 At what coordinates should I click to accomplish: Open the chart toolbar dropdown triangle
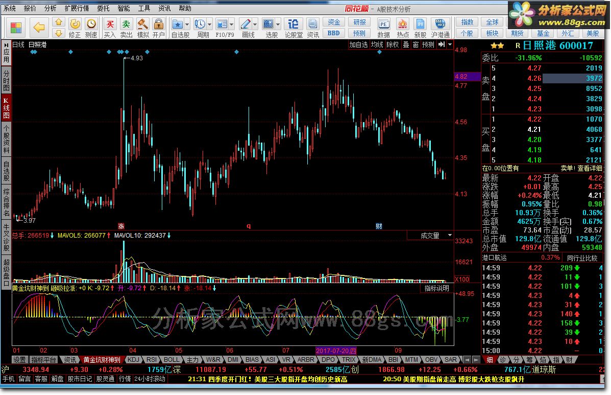coord(450,45)
